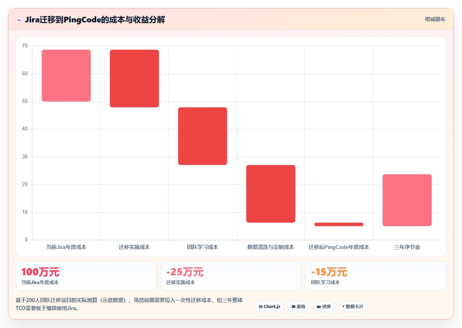Image resolution: width=462 pixels, height=328 pixels.
Task: Open the -15万元 团队学习成本 data card
Action: point(376,276)
